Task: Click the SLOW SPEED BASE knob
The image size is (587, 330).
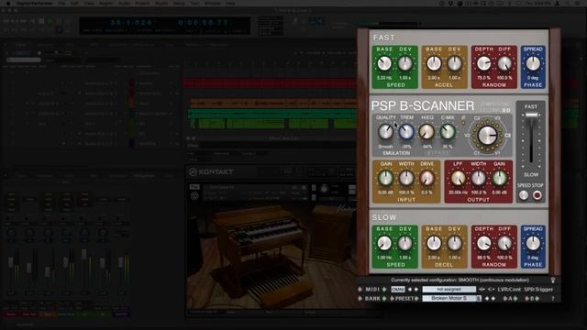Action: [x=384, y=243]
